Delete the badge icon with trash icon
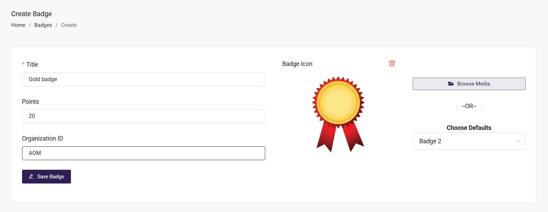548x212 pixels. point(392,64)
